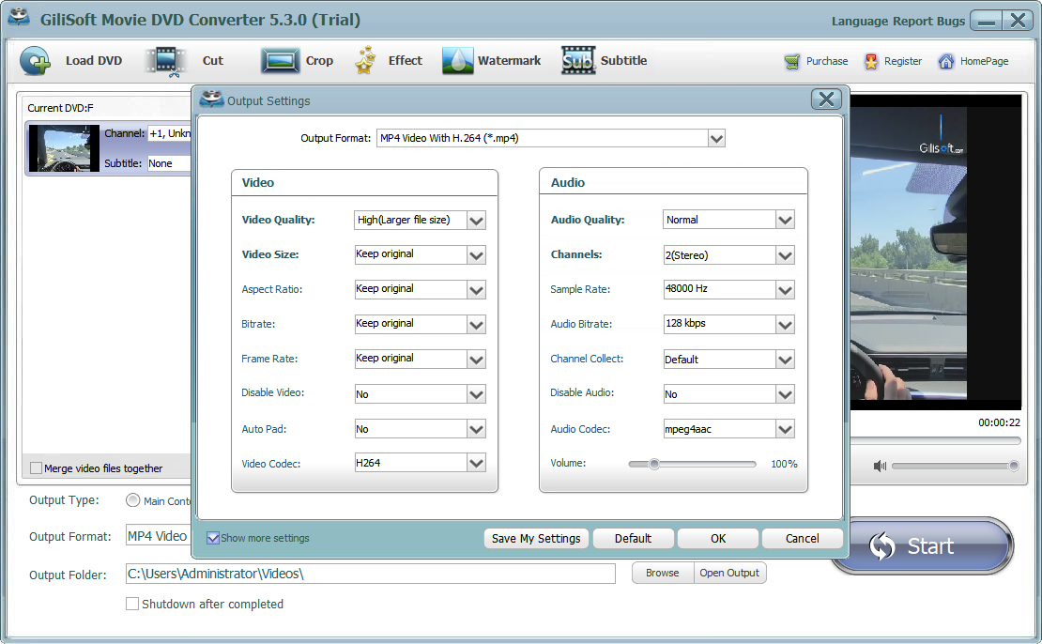This screenshot has height=644, width=1042.
Task: Expand the Audio Codec dropdown
Action: click(x=785, y=429)
